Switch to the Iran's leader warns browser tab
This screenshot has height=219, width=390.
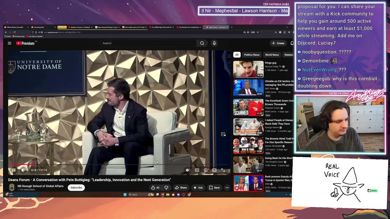[134, 27]
